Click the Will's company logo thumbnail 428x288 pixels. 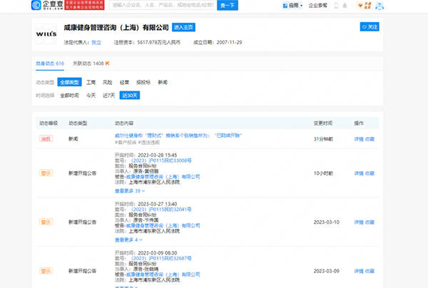point(46,34)
